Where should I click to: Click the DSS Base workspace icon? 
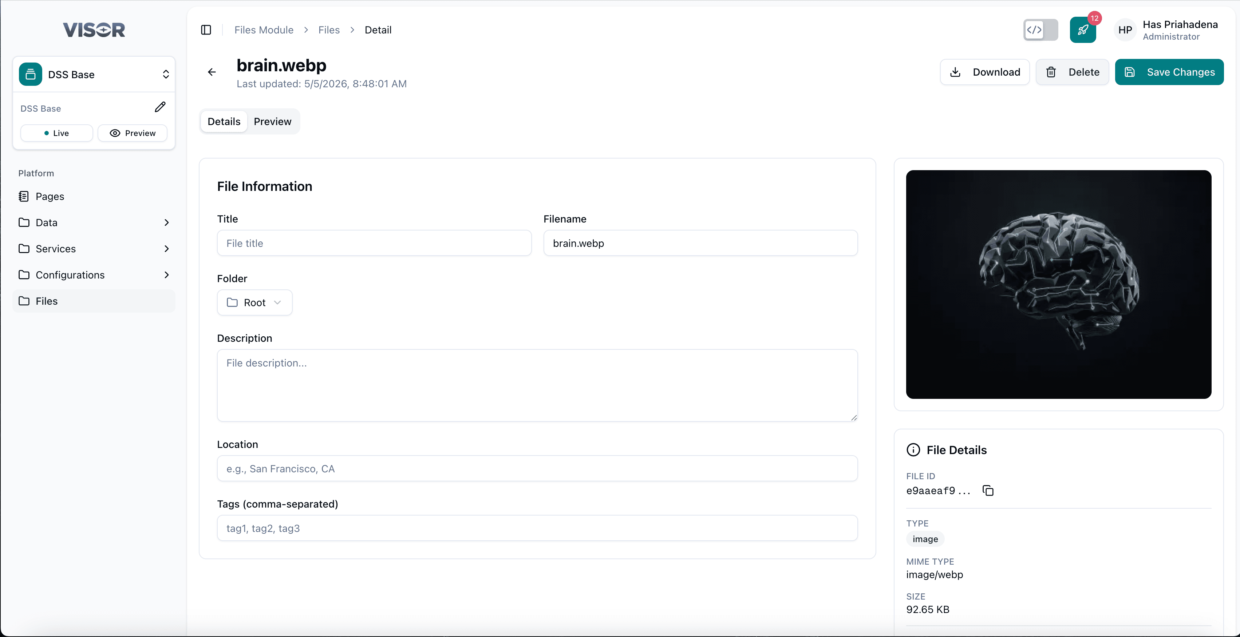(30, 74)
